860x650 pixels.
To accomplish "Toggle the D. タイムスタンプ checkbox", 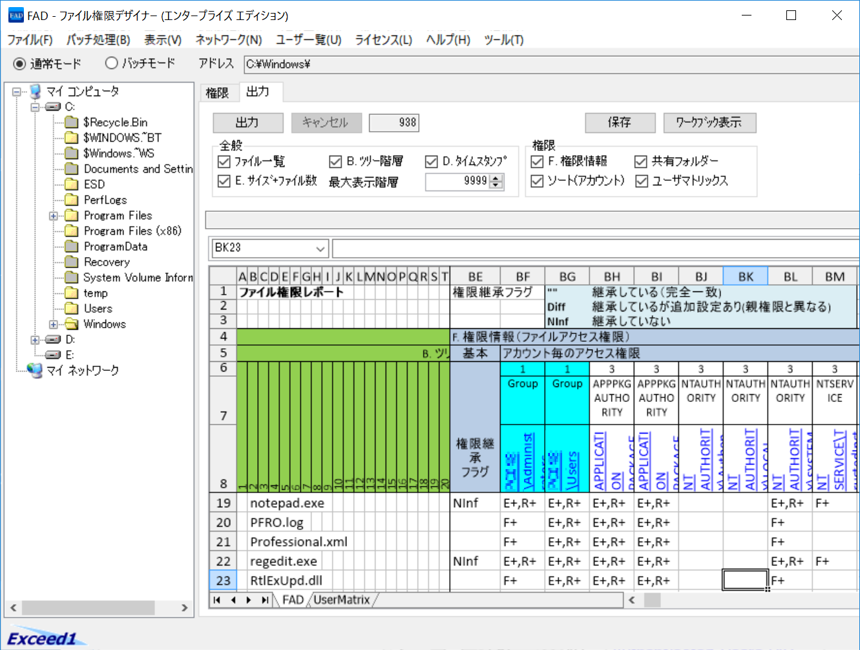I will (432, 162).
